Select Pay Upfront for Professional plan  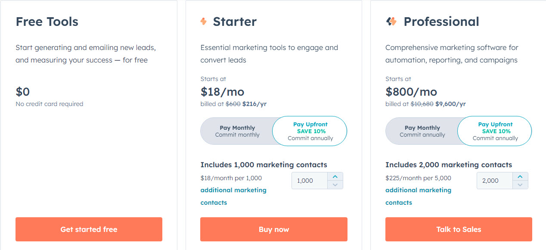pyautogui.click(x=495, y=131)
